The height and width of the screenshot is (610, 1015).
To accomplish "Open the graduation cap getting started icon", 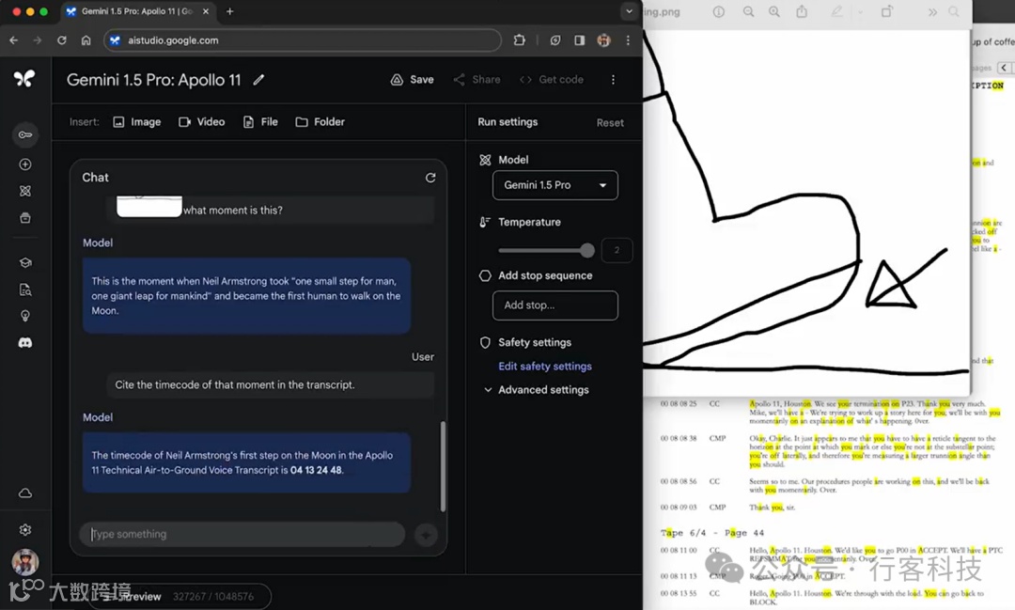I will pyautogui.click(x=25, y=263).
